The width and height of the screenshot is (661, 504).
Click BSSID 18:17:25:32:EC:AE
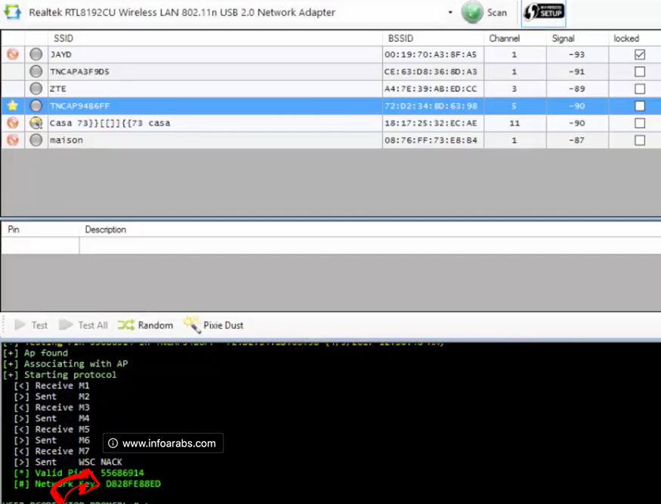[431, 122]
